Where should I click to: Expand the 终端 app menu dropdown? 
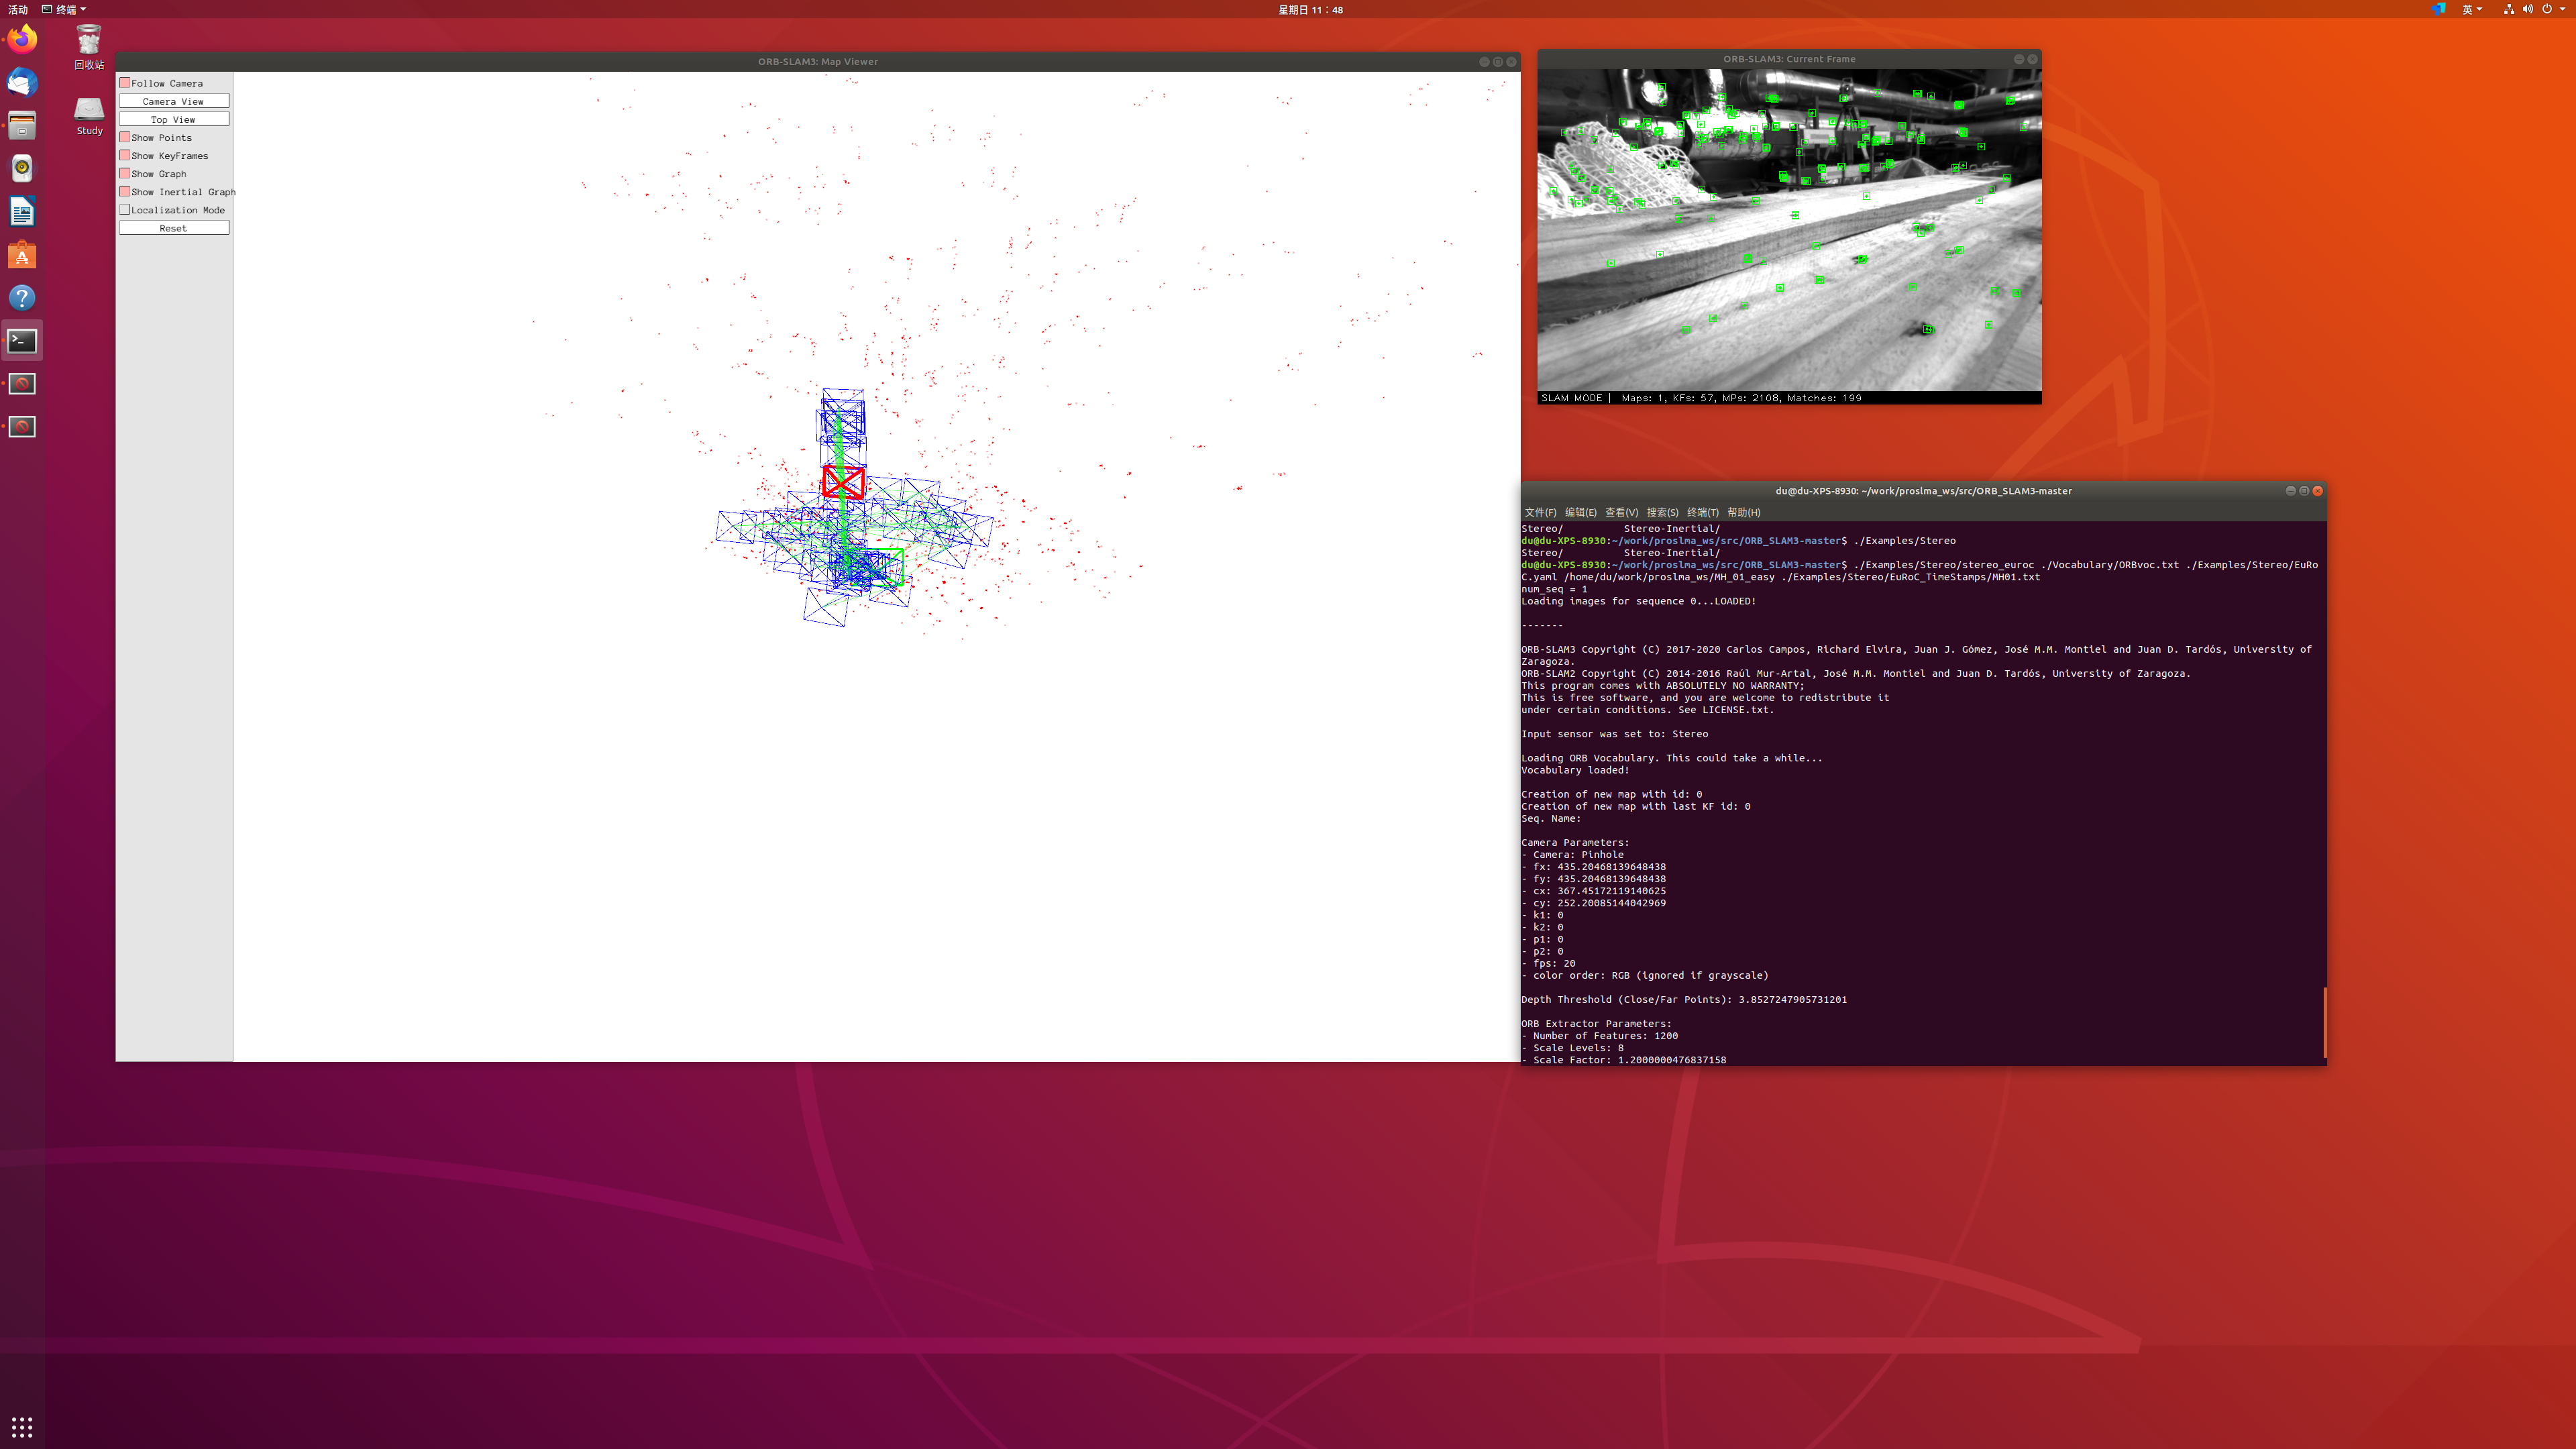pyautogui.click(x=65, y=9)
